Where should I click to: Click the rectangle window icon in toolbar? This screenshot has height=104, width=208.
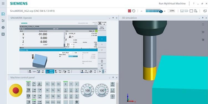[191, 11]
